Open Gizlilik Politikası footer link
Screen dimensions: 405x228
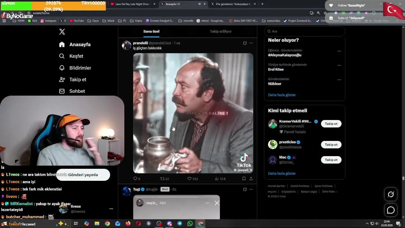click(300, 186)
